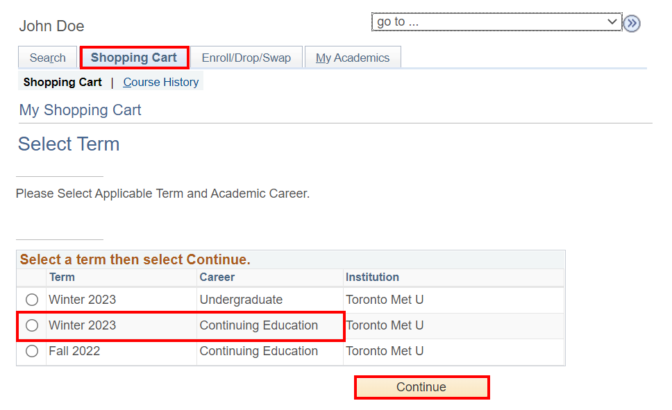Click the John Doe name text
Screen dimensions: 672x410
[52, 26]
